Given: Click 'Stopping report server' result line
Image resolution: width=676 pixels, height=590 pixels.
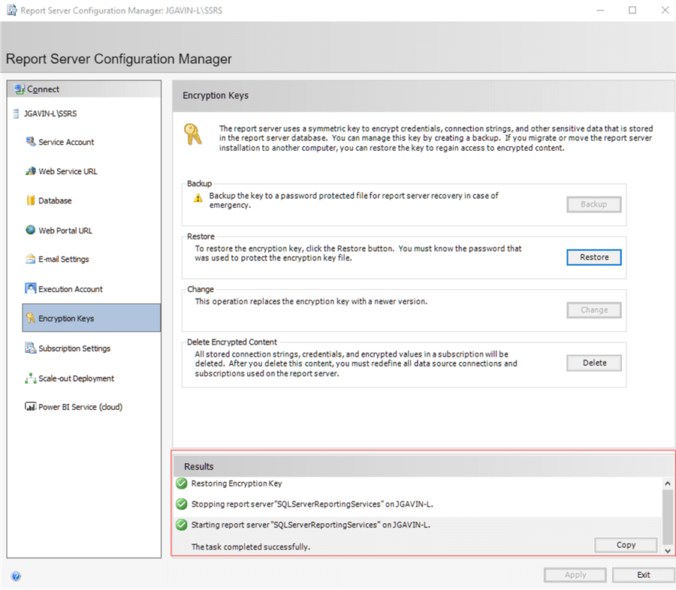Looking at the screenshot, I should 312,504.
